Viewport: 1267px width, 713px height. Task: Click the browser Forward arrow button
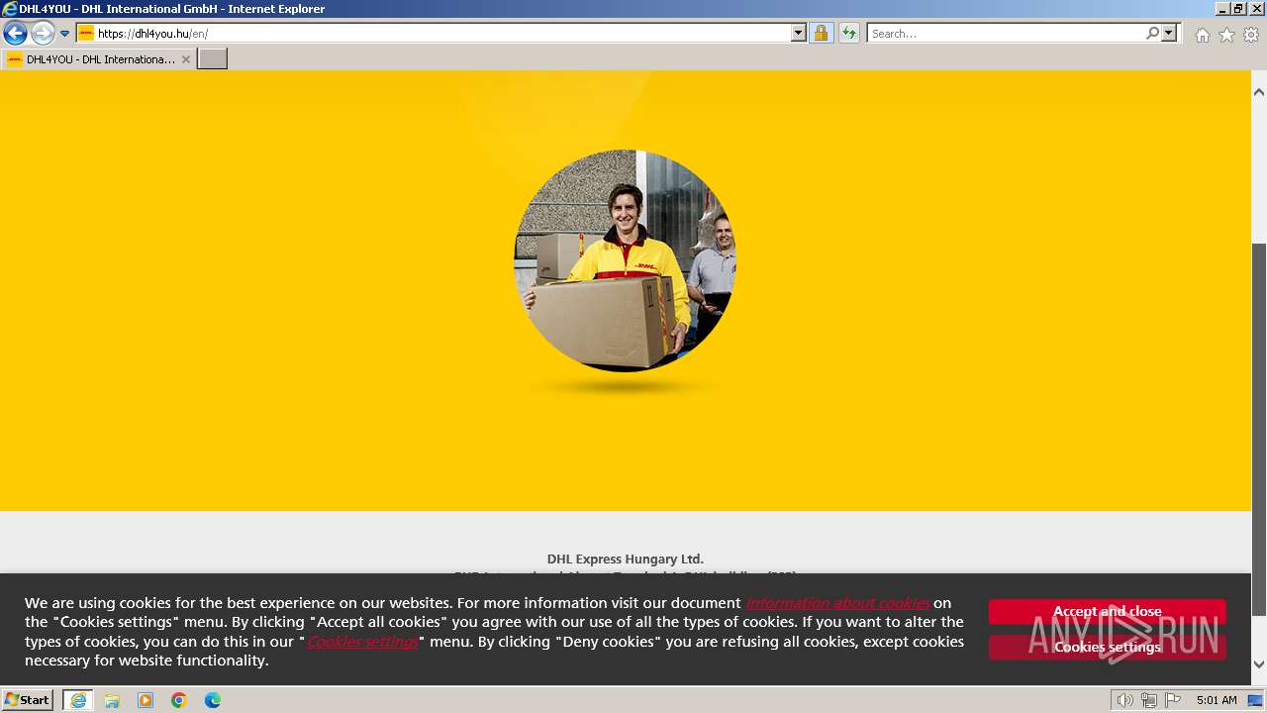pos(43,34)
